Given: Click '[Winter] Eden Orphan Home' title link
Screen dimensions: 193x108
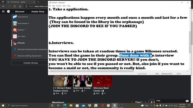Looking at the screenshot, I should point(62,89).
